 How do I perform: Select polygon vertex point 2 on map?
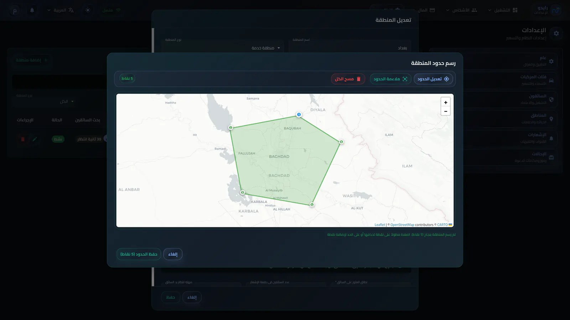(230, 128)
